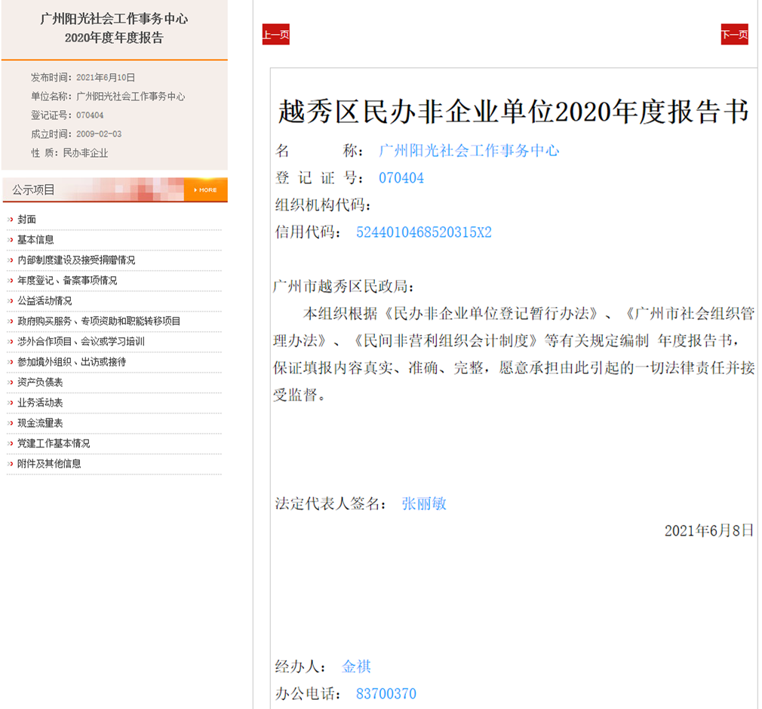Open 参加境外组织、出访或接待
Image resolution: width=762 pixels, height=709 pixels.
click(x=72, y=363)
